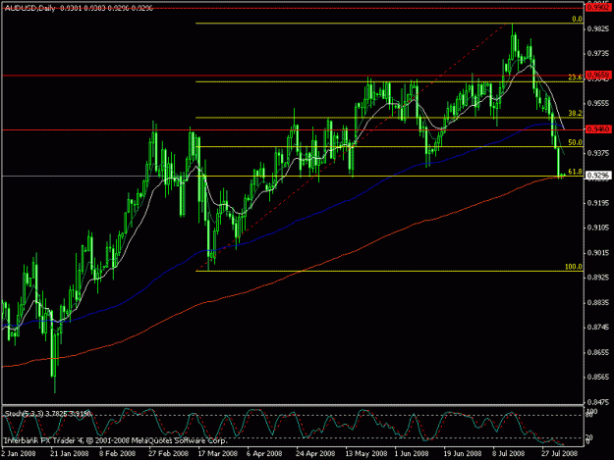Click the 0.8655 price axis value
The height and width of the screenshot is (460, 614).
tap(598, 352)
